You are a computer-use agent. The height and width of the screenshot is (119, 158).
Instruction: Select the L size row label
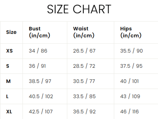[7, 96]
